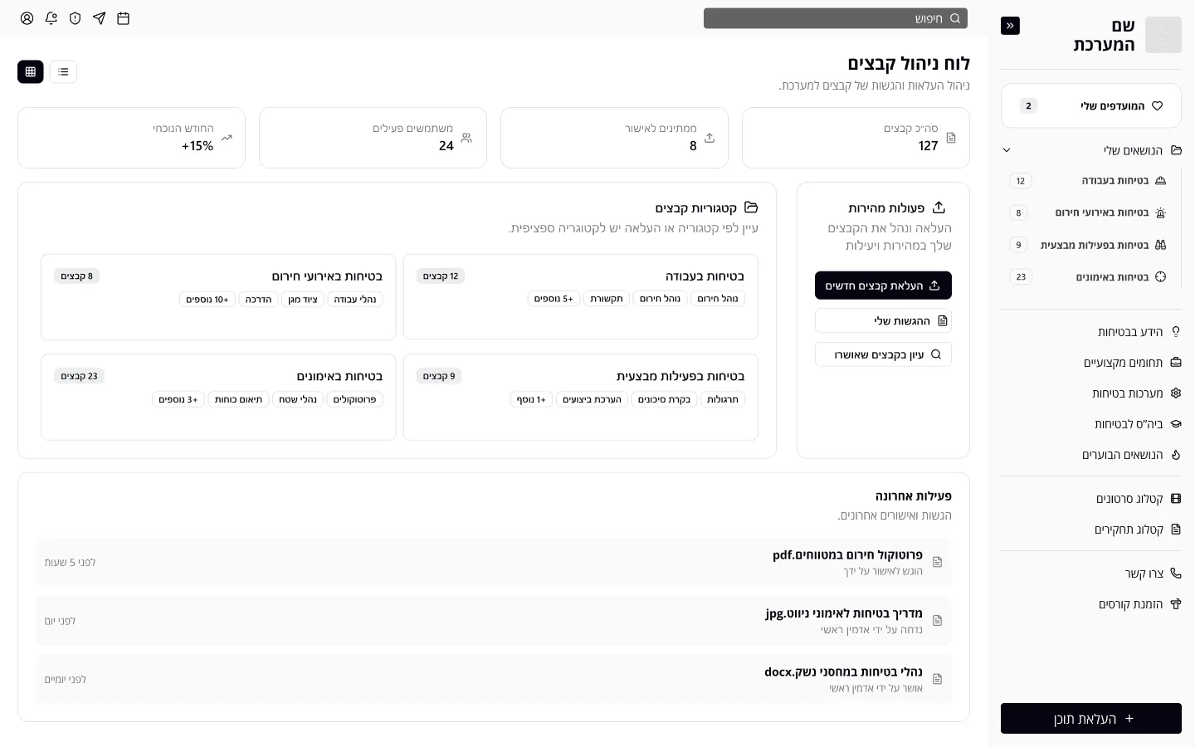Click the סה"כ קבצים 127 stat card
The image size is (1195, 747).
tap(856, 138)
